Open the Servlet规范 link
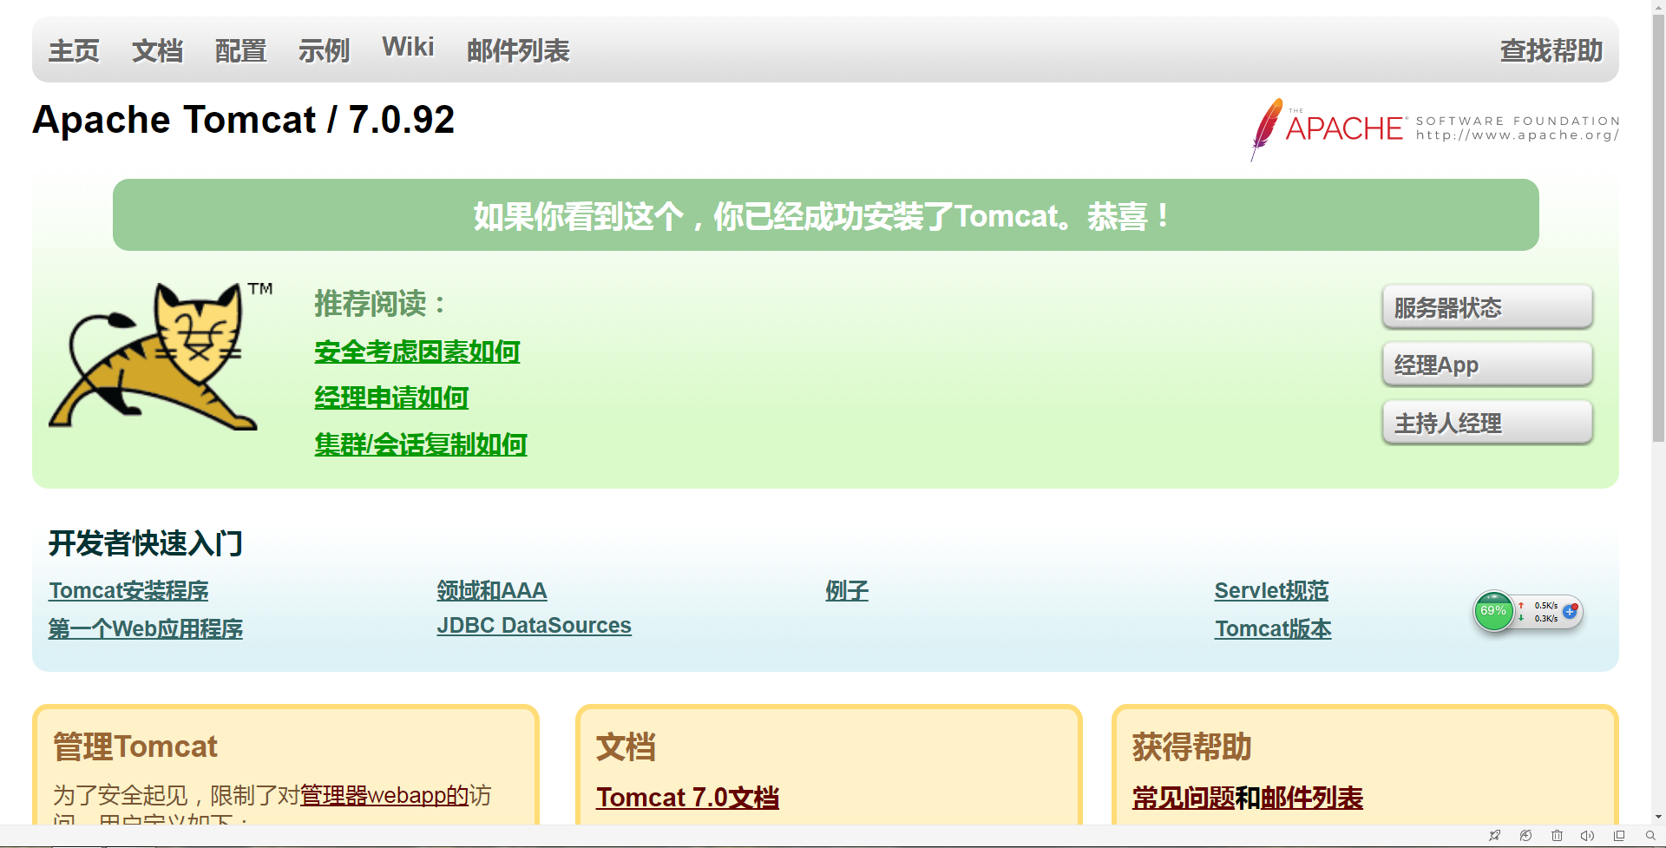 1271,590
